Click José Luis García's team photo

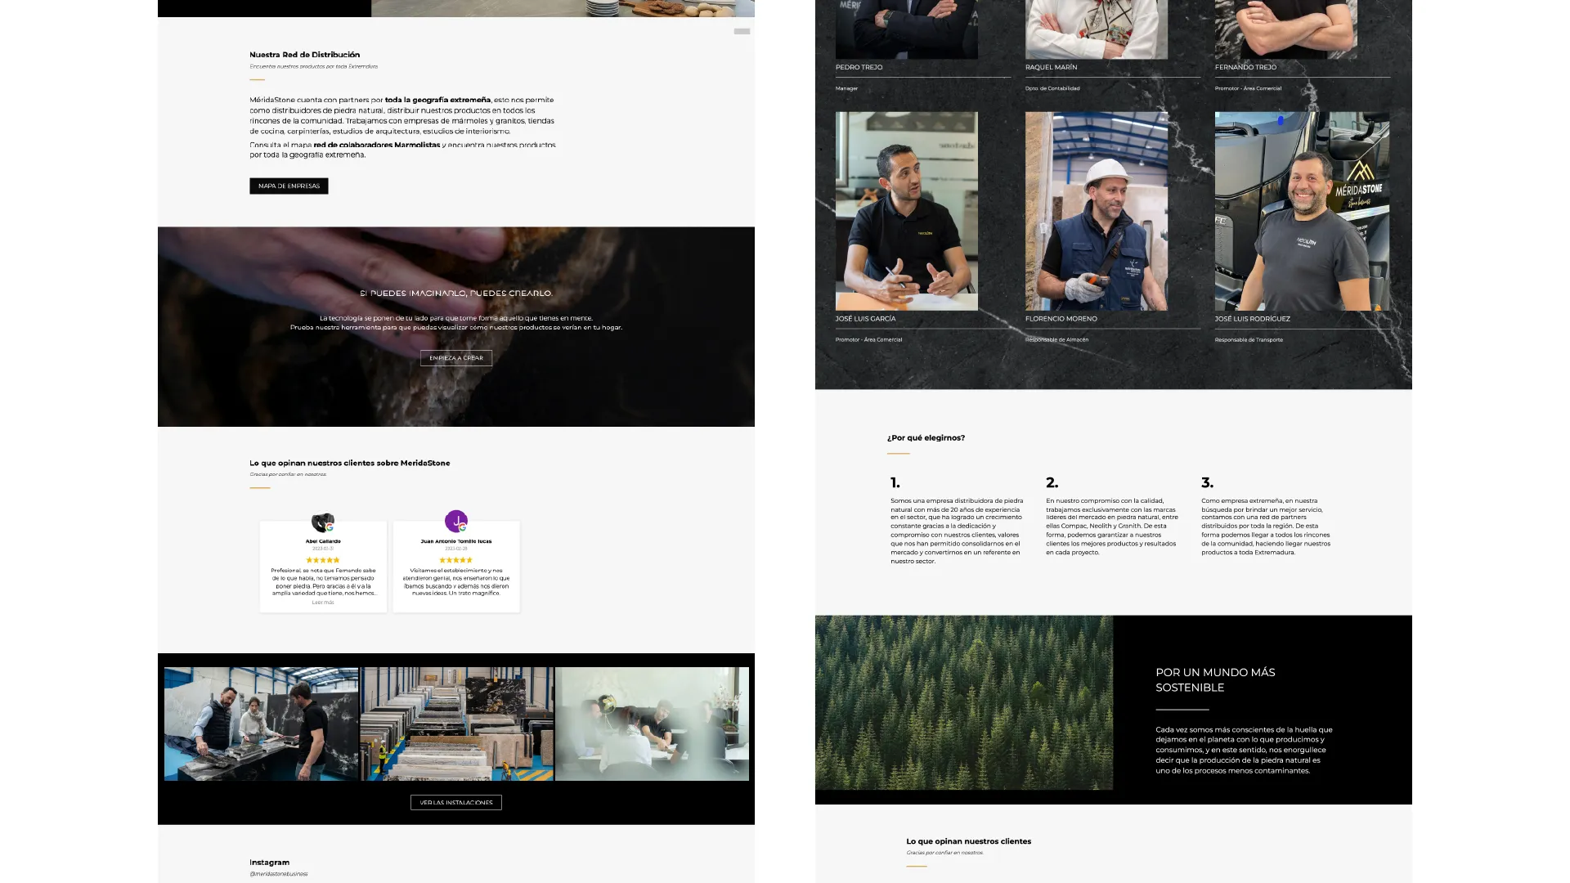pos(906,211)
